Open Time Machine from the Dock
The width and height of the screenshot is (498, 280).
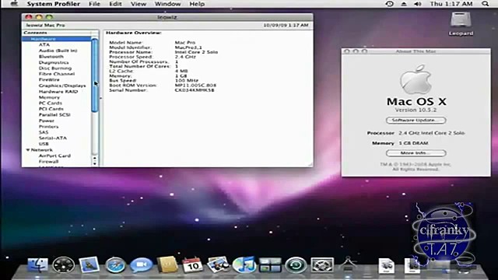coord(296,264)
